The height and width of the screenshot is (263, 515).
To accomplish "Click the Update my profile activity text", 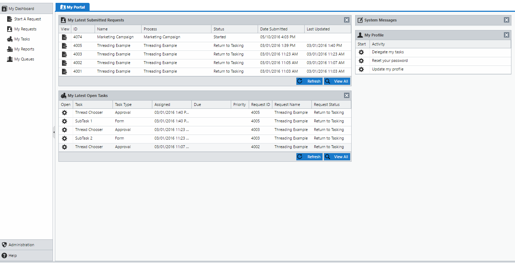I will click(388, 69).
